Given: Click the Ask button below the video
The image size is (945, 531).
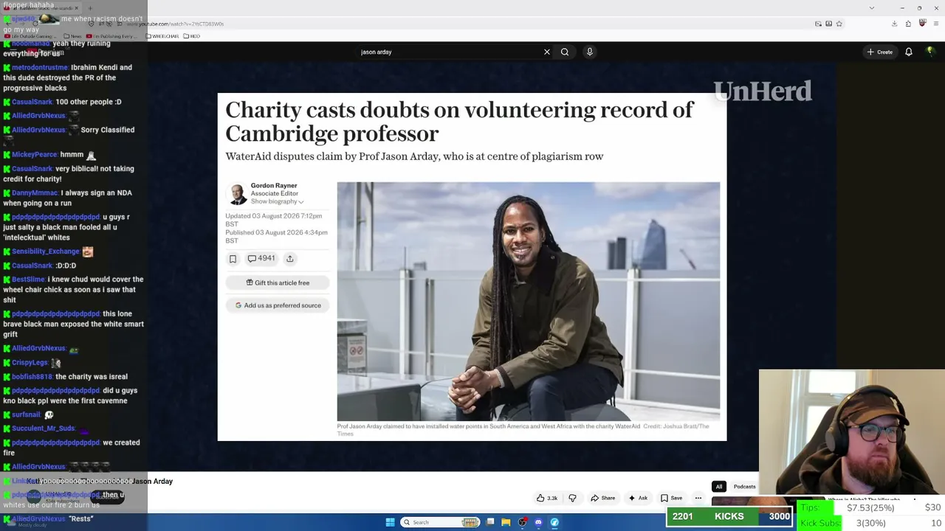Looking at the screenshot, I should [x=638, y=498].
